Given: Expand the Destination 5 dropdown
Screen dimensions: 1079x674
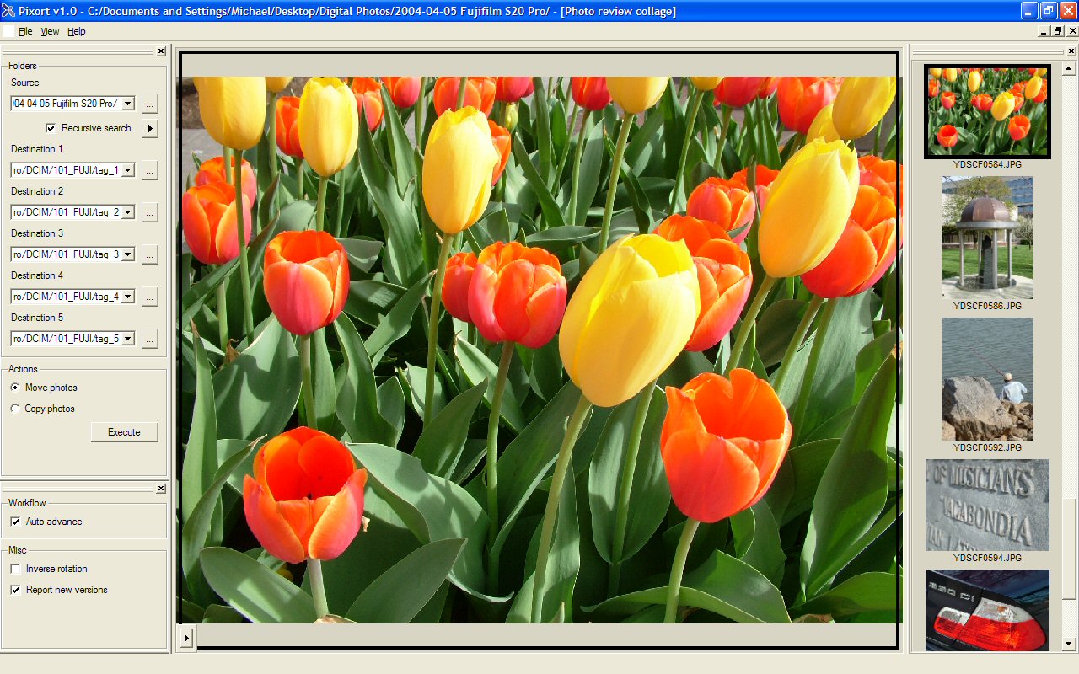Looking at the screenshot, I should (127, 339).
